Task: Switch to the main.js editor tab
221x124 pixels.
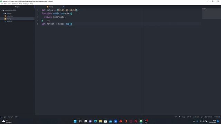Action: point(50,7)
